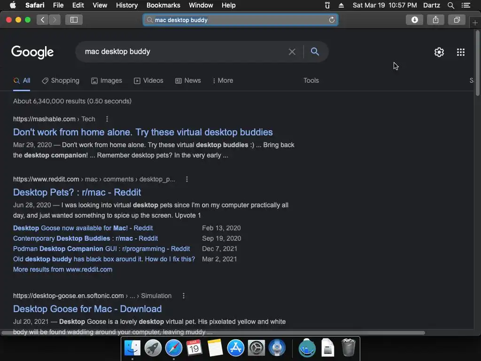Image resolution: width=481 pixels, height=361 pixels.
Task: Reload the page in the address bar
Action: pyautogui.click(x=332, y=20)
